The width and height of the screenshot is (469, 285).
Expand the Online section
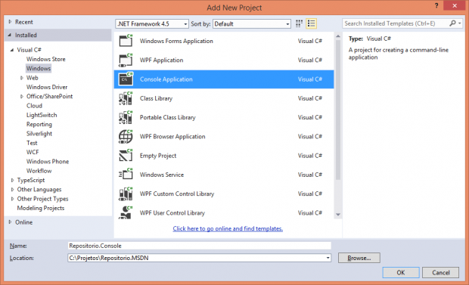(10, 222)
